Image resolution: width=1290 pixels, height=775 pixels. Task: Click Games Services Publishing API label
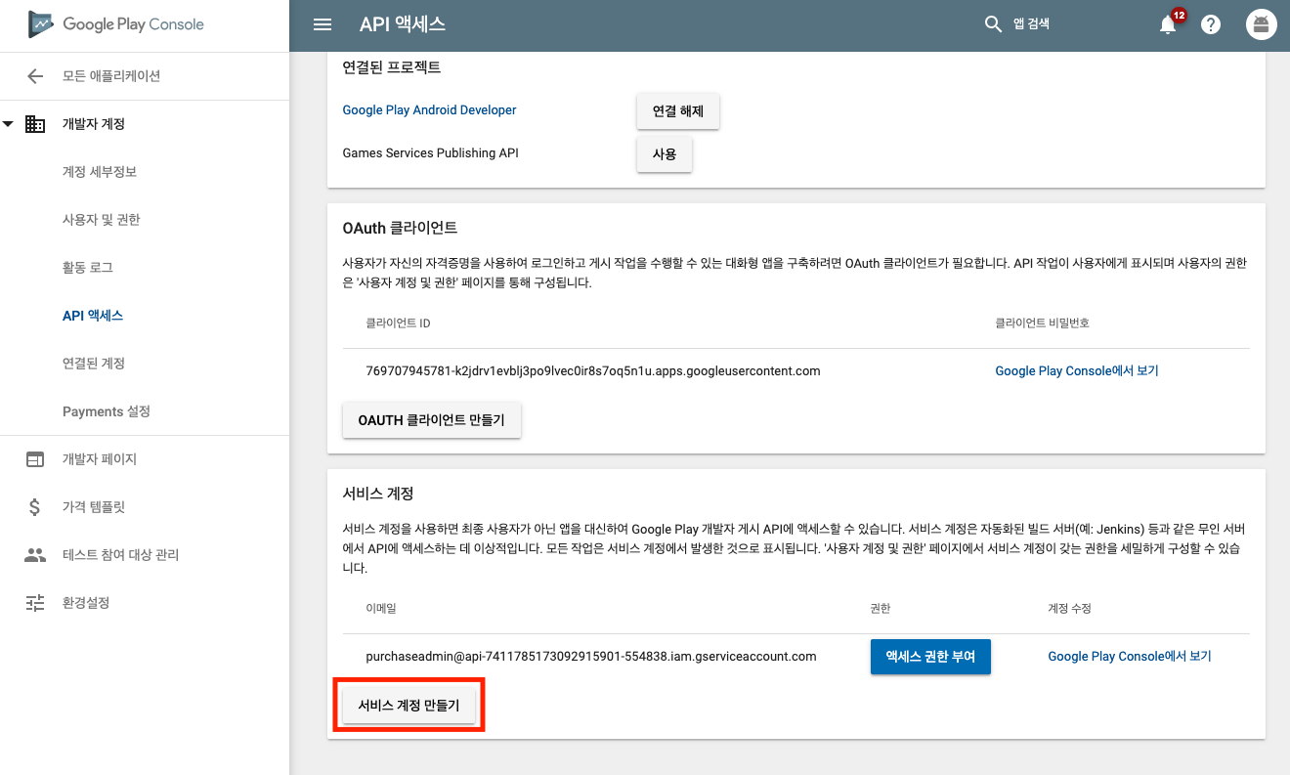point(430,153)
